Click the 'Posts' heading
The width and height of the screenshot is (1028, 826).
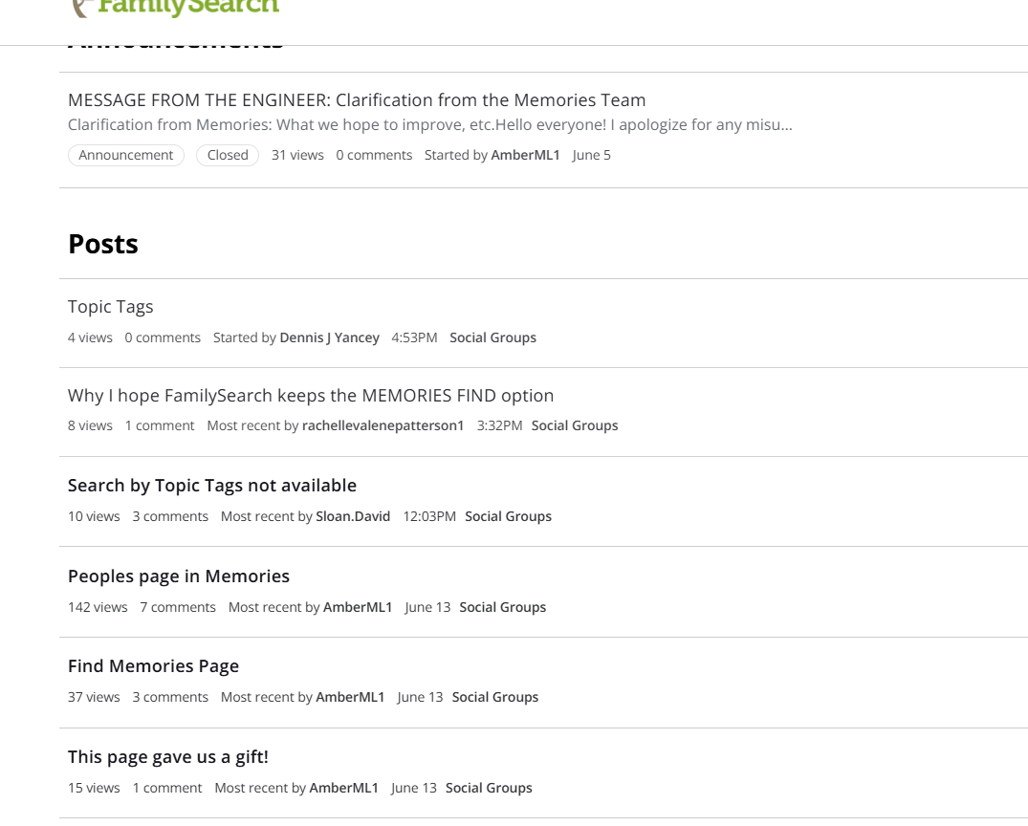(103, 245)
